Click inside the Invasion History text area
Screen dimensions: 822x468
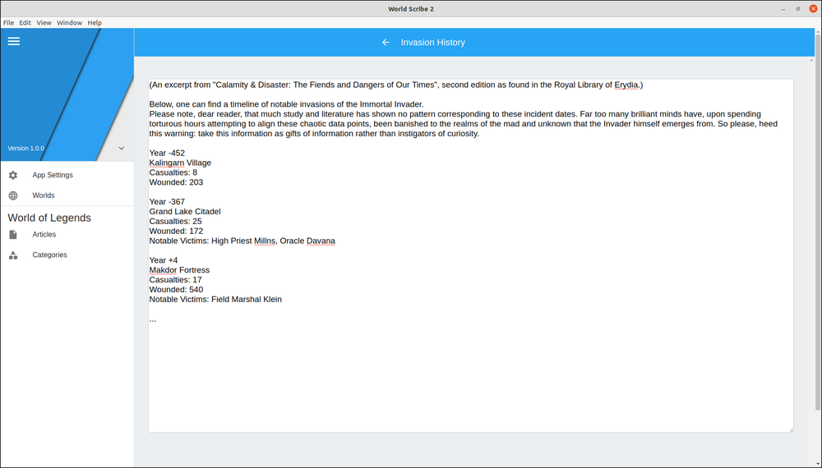[x=471, y=256]
